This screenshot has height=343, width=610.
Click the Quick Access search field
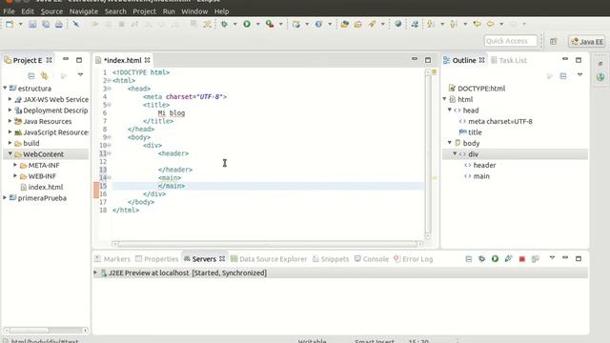tap(511, 41)
